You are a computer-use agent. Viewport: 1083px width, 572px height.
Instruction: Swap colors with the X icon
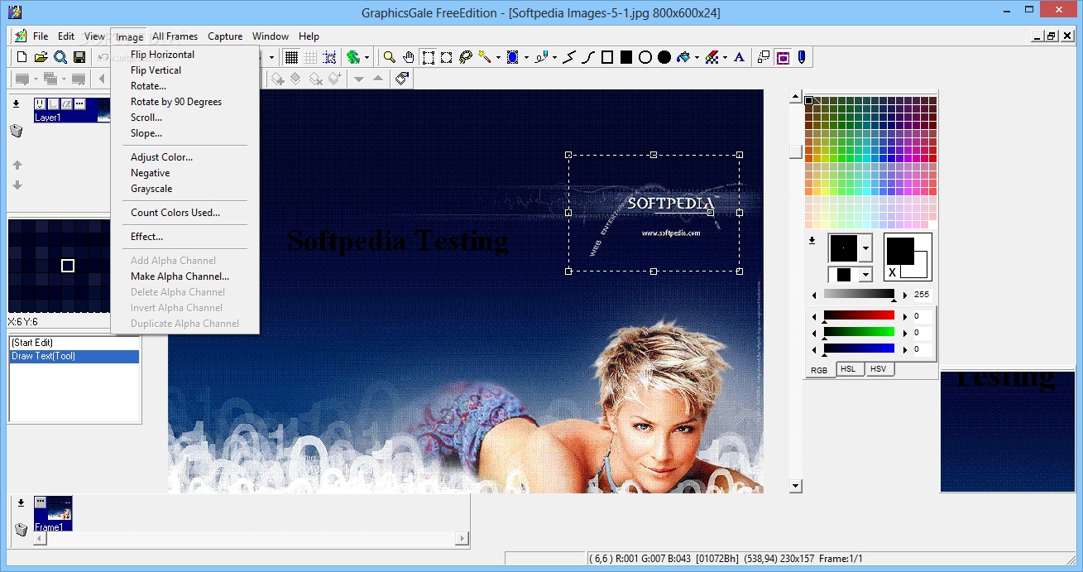click(x=892, y=272)
